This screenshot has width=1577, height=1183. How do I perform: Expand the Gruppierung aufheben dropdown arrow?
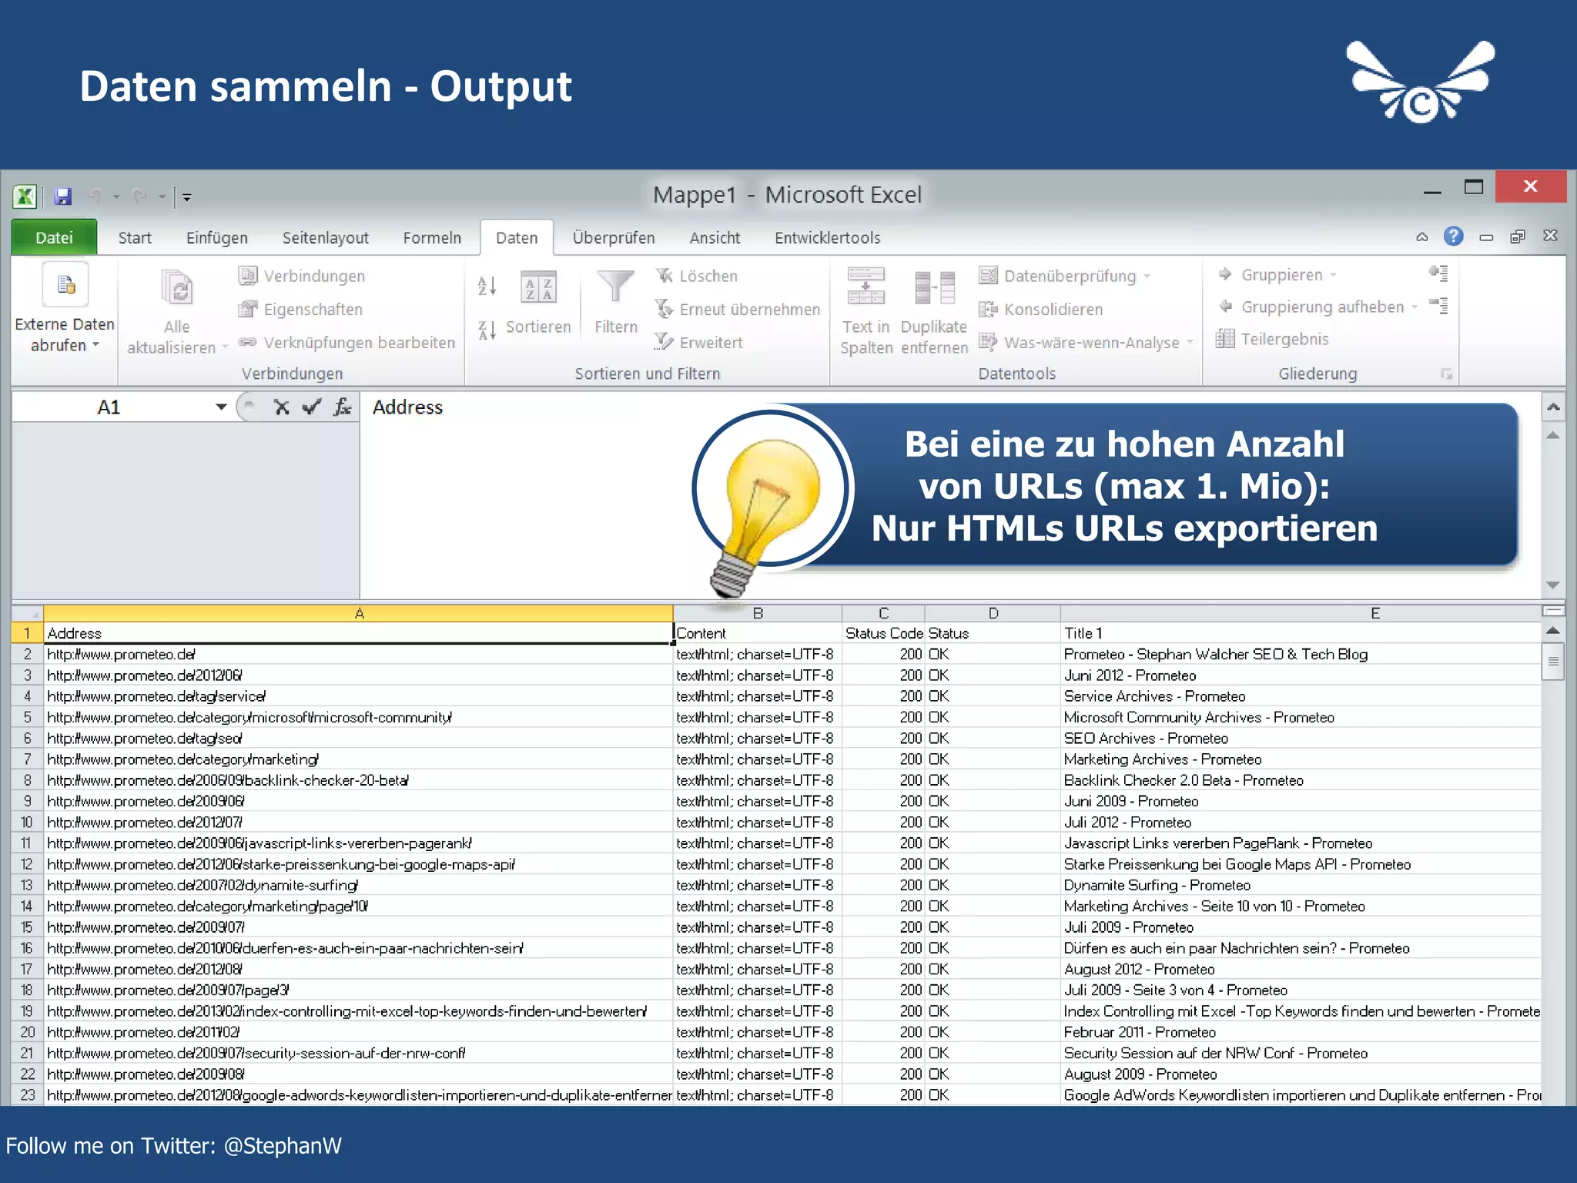[x=1415, y=307]
